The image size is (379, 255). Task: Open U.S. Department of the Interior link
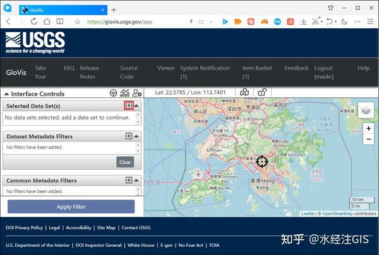[x=37, y=245]
